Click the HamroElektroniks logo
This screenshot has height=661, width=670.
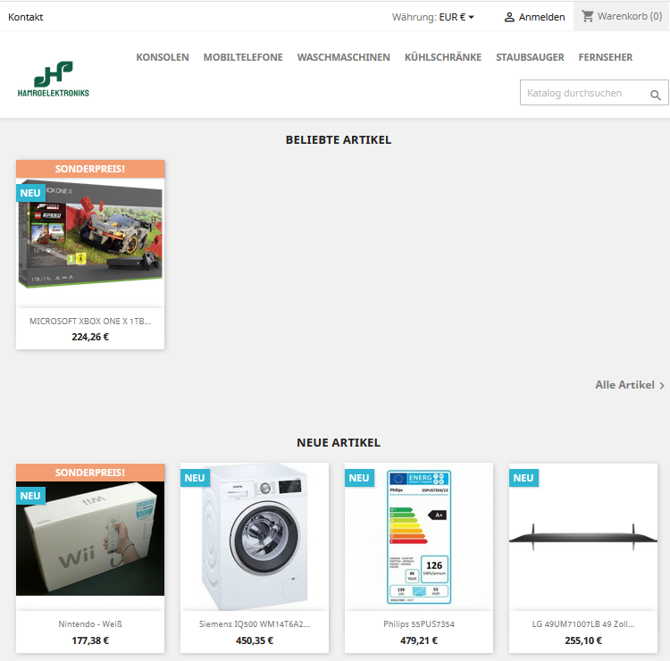click(x=54, y=79)
